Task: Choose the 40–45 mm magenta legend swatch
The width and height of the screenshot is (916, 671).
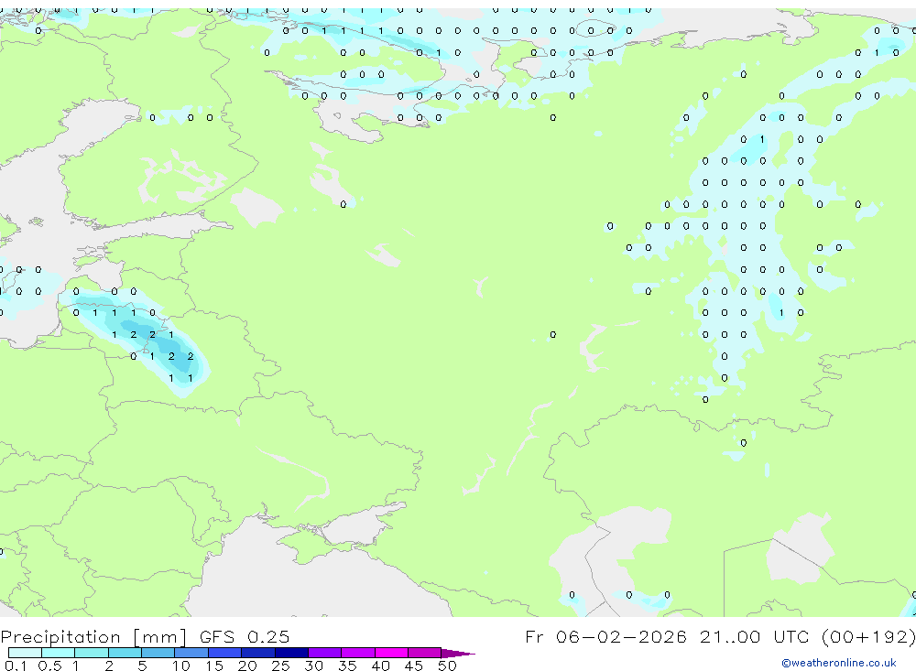Action: coord(391,653)
